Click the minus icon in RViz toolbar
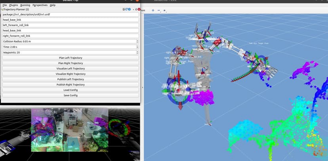The width and height of the screenshot is (328, 161). pos(159,10)
